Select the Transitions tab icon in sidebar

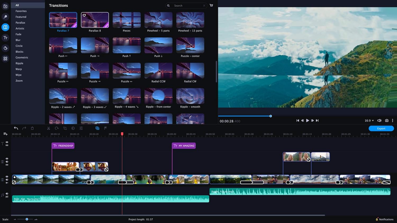pyautogui.click(x=5, y=27)
